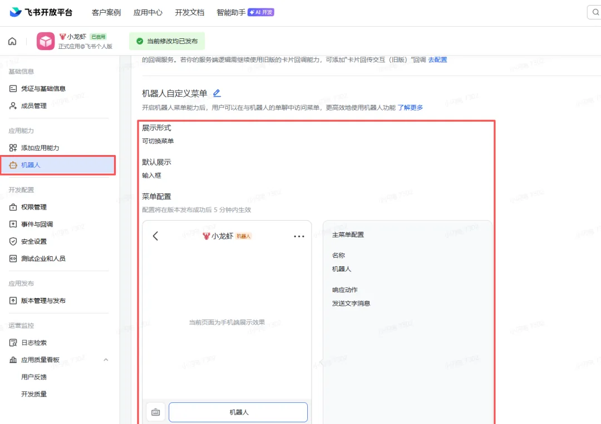Image resolution: width=601 pixels, height=424 pixels.
Task: Click the 成员管理 person icon
Action: click(x=13, y=106)
